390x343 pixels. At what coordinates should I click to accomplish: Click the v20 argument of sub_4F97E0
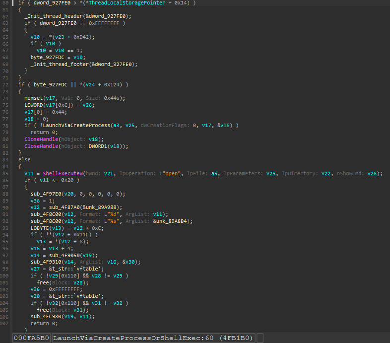(69, 194)
